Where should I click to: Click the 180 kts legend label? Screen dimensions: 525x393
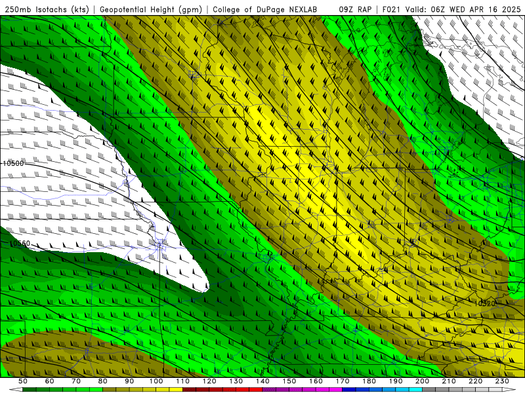369,381
